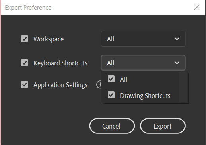The height and width of the screenshot is (145, 206).
Task: Toggle the Drawing Shortcuts checkbox
Action: (111, 95)
